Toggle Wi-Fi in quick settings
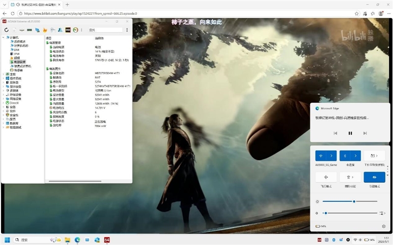Viewport: 393px width, 245px height. point(321,156)
